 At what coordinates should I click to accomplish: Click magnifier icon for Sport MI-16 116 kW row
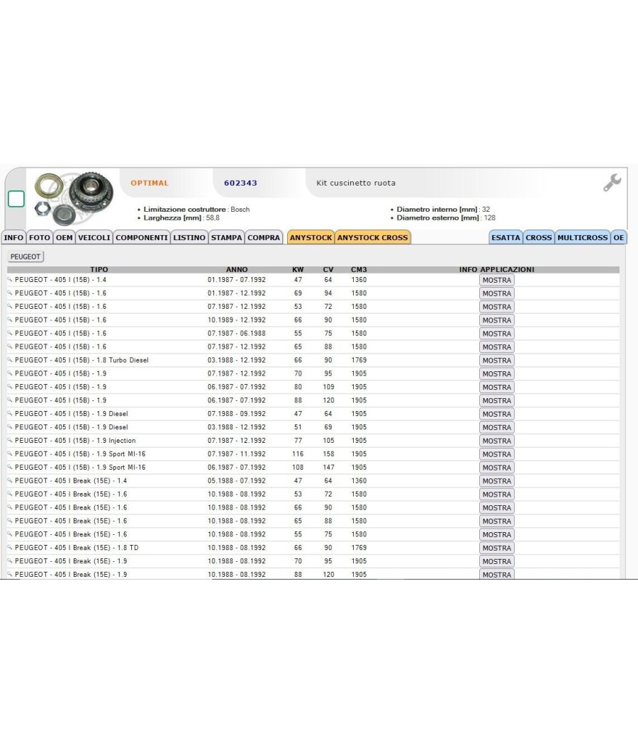pyautogui.click(x=9, y=453)
